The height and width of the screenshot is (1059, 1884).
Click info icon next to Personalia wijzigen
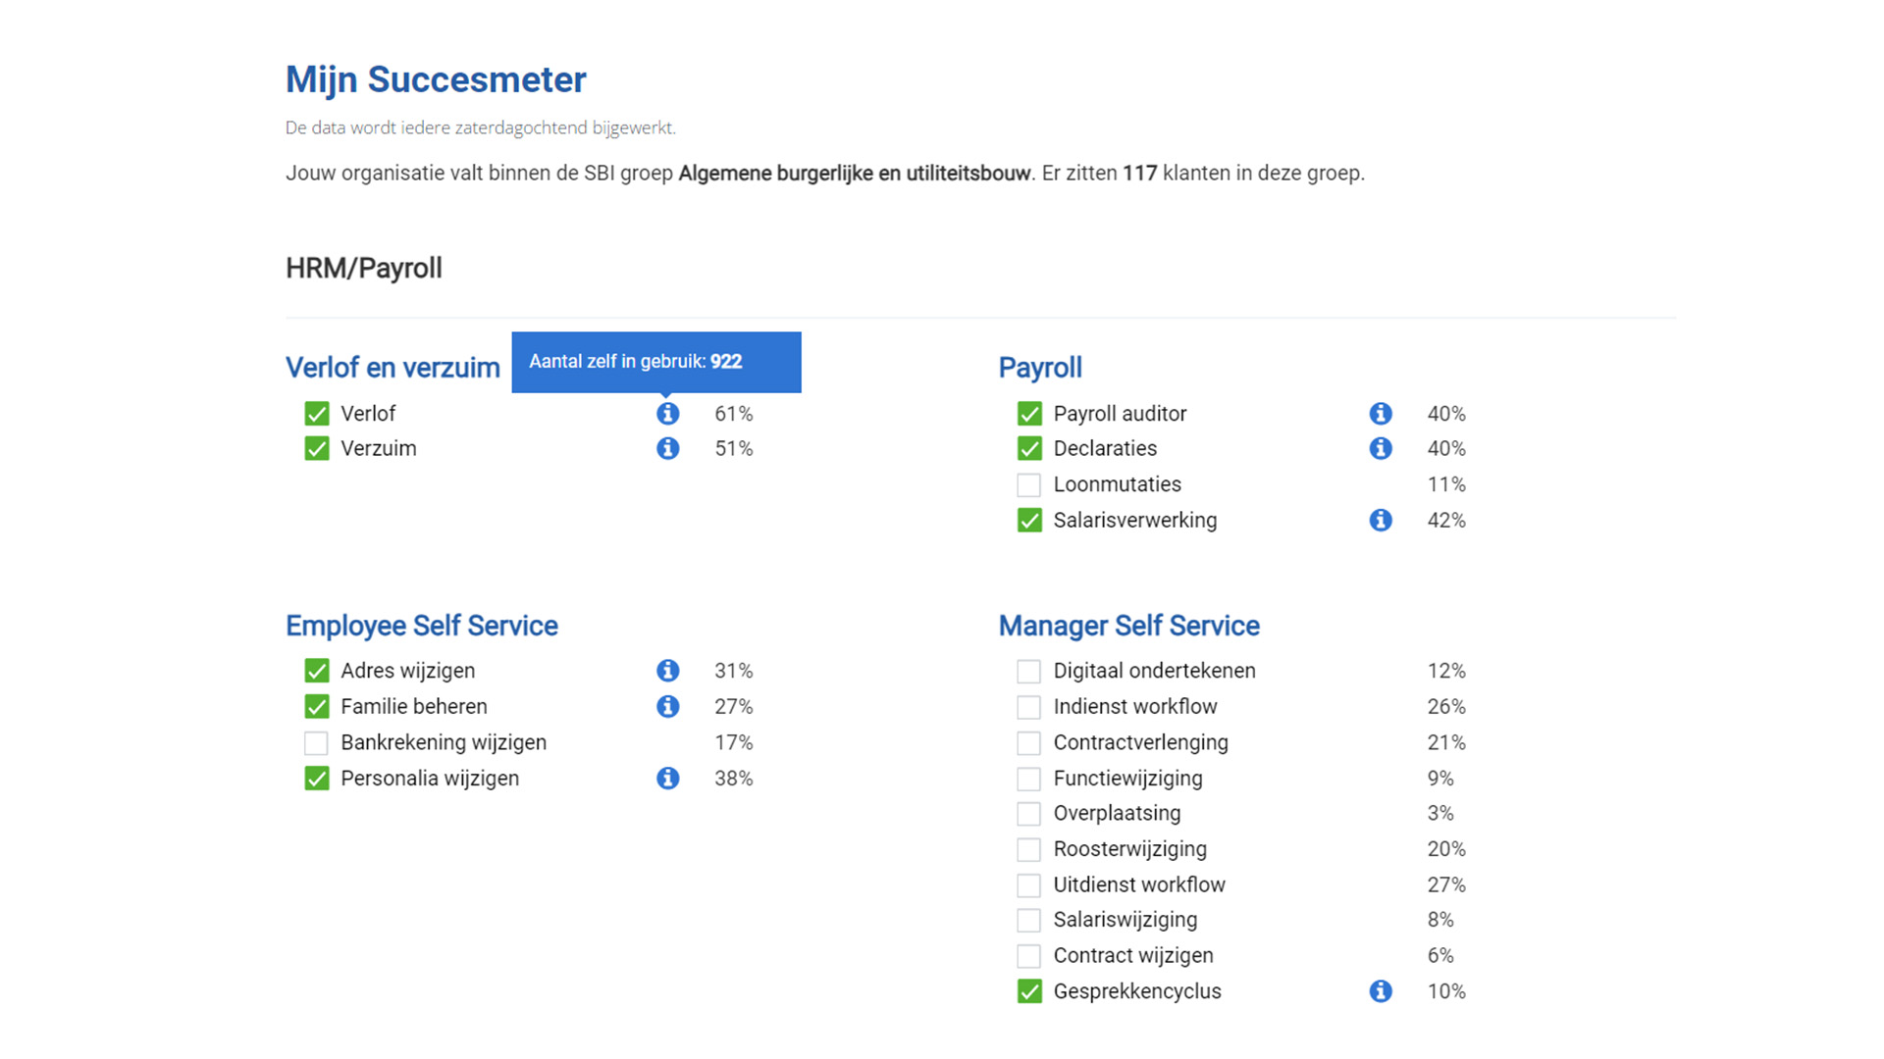(x=667, y=778)
